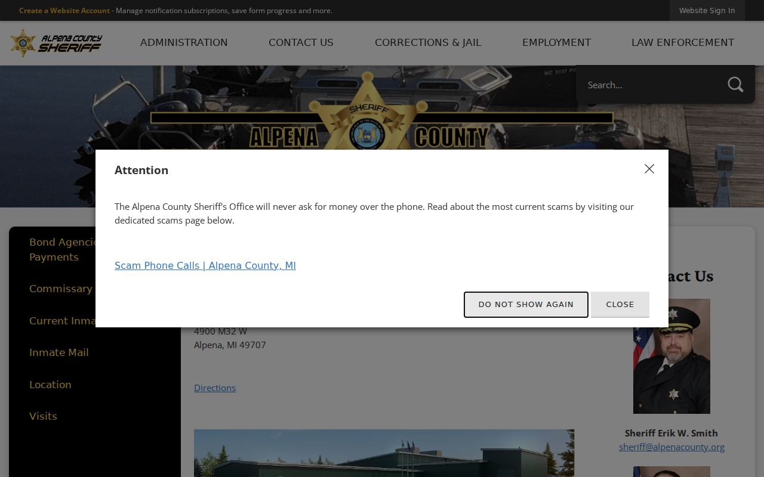Viewport: 764px width, 477px height.
Task: Click the Do Not Show Again button
Action: pyautogui.click(x=526, y=304)
